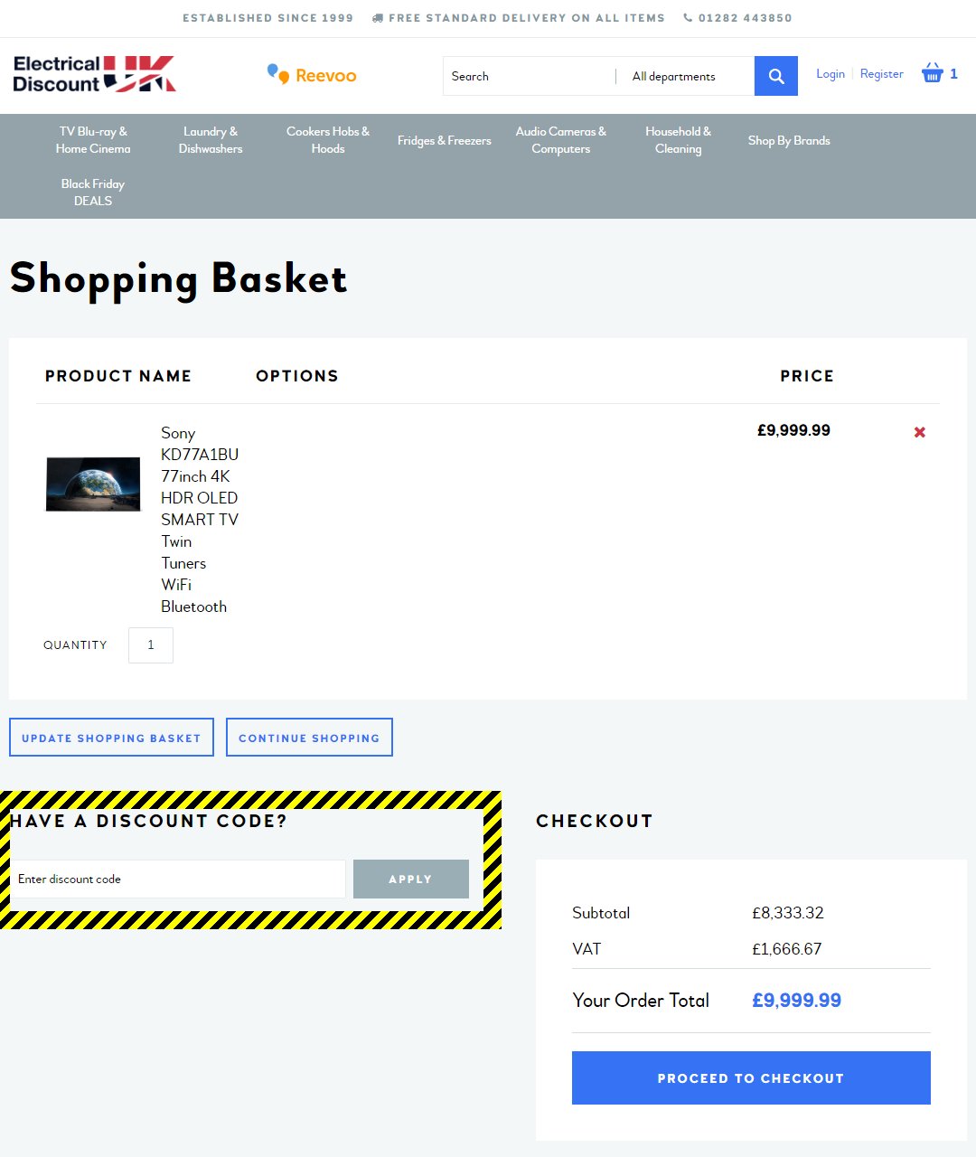Open the Register link

882,74
